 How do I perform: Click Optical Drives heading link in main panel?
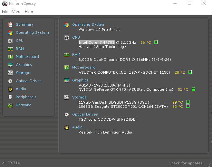[85, 114]
